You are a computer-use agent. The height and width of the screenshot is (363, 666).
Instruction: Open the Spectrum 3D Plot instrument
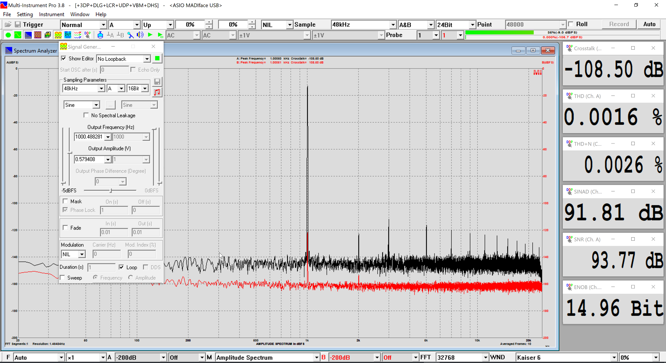[48, 35]
